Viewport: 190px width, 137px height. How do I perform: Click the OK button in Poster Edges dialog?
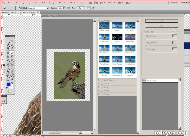(x=161, y=21)
